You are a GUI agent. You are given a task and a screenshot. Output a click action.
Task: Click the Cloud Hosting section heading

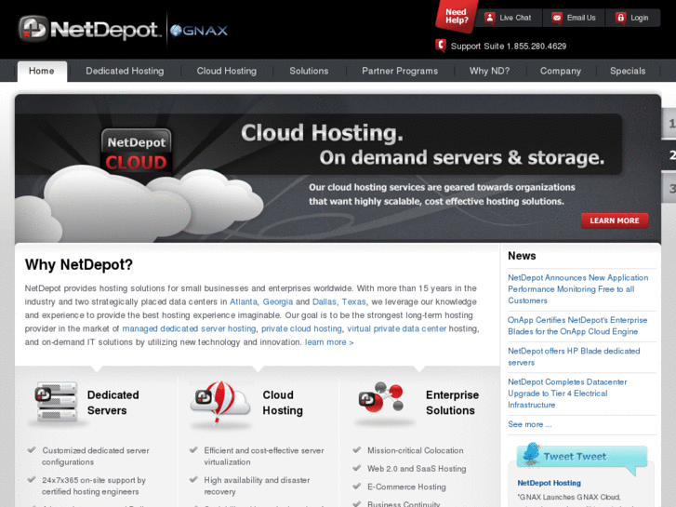pos(283,403)
